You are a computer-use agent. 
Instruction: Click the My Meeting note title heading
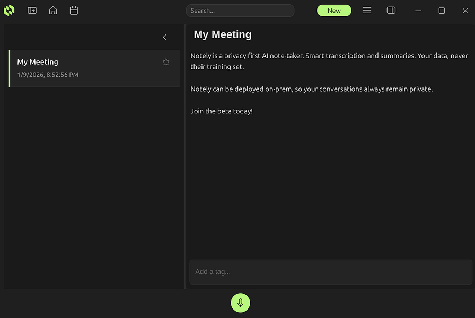click(223, 34)
